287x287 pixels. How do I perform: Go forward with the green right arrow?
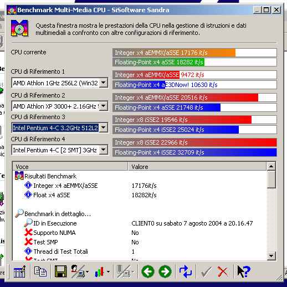[165, 271]
